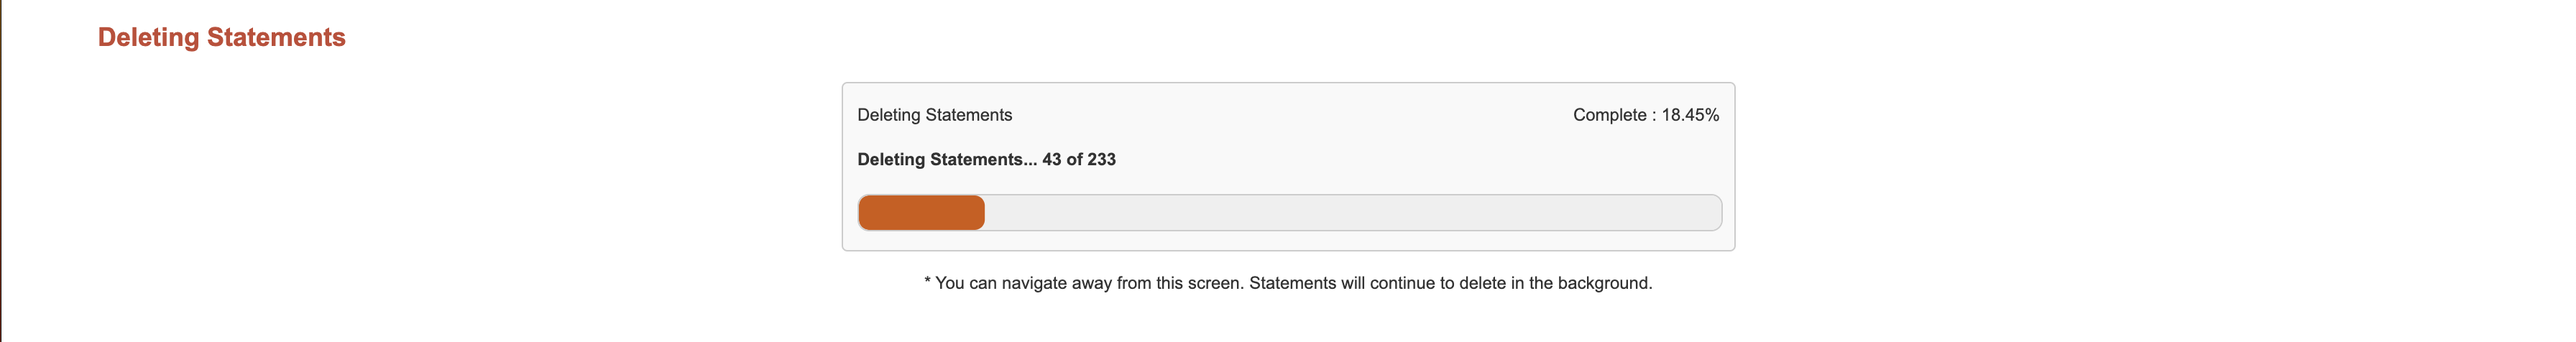
Task: Click the 43 of 233 counter text
Action: click(x=1079, y=159)
